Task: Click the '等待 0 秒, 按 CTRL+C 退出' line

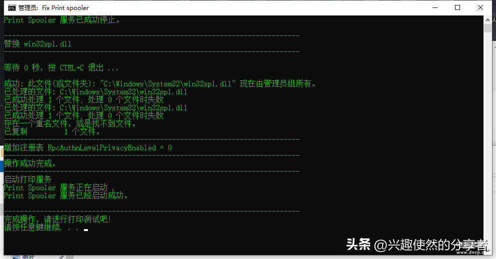Action: [61, 67]
